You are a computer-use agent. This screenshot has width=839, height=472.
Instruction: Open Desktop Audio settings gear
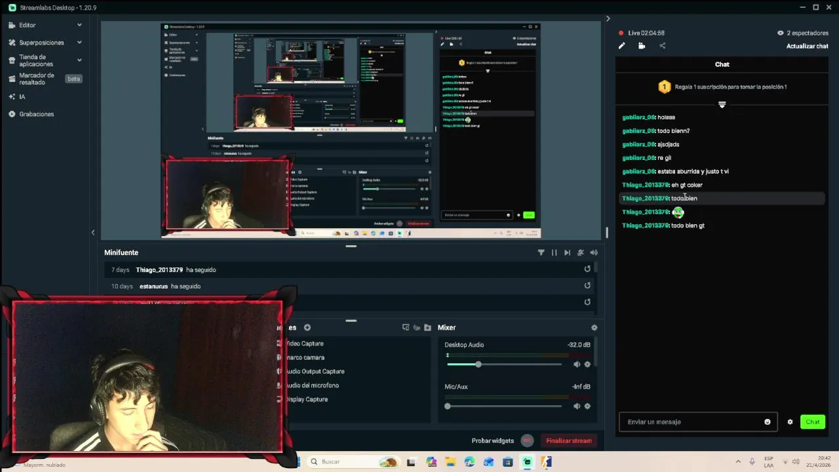tap(587, 364)
